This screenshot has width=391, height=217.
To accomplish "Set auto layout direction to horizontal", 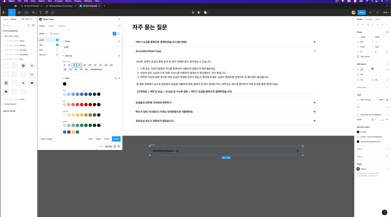I will 362,70.
